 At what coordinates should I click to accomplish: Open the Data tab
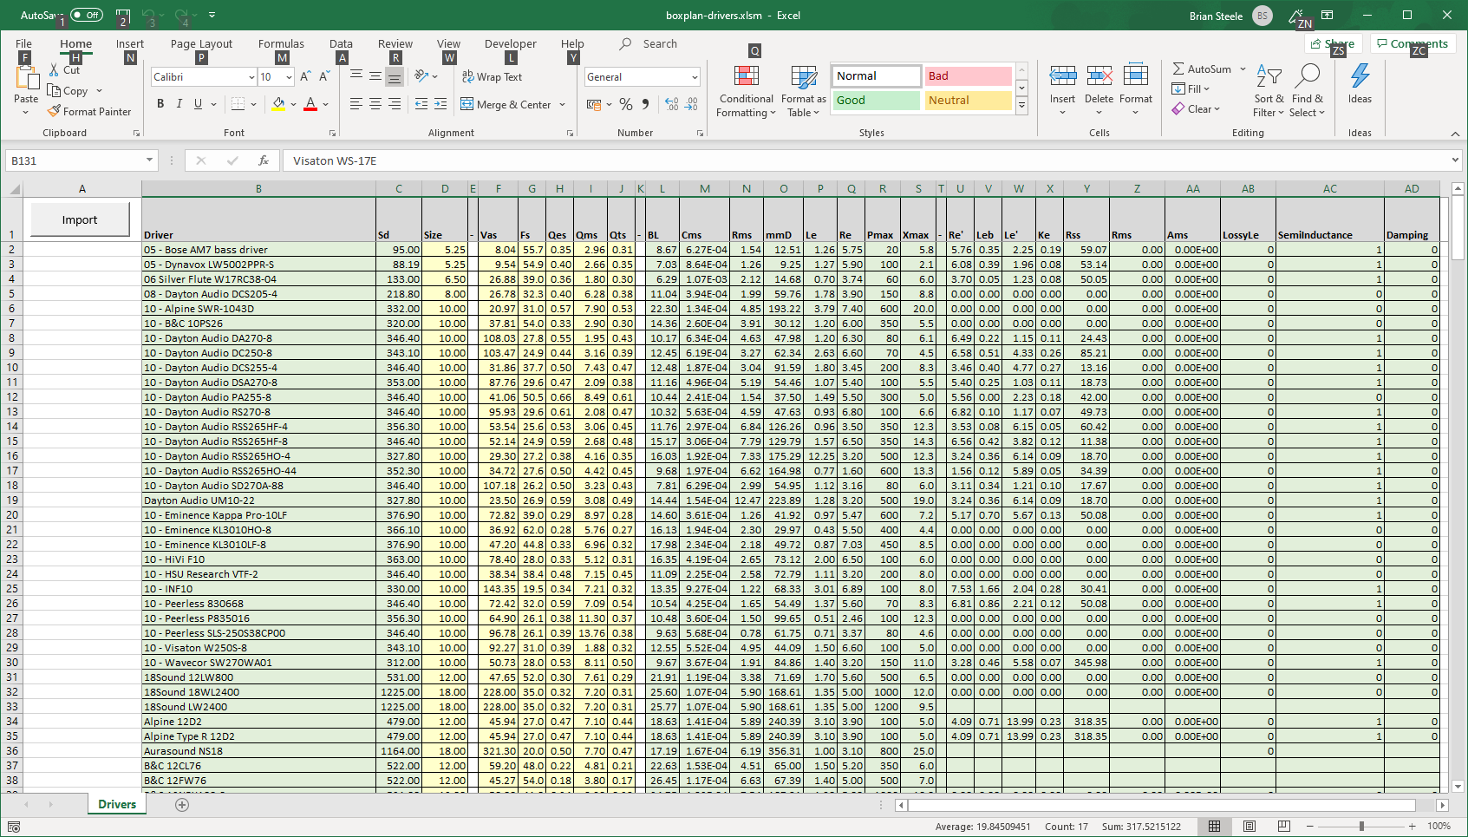tap(341, 43)
